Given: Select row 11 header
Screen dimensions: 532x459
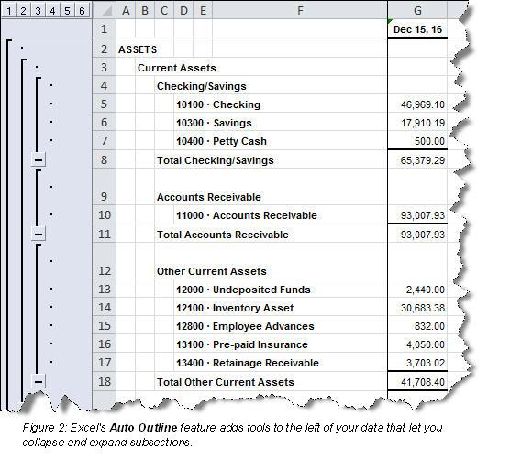Looking at the screenshot, I should 105,234.
